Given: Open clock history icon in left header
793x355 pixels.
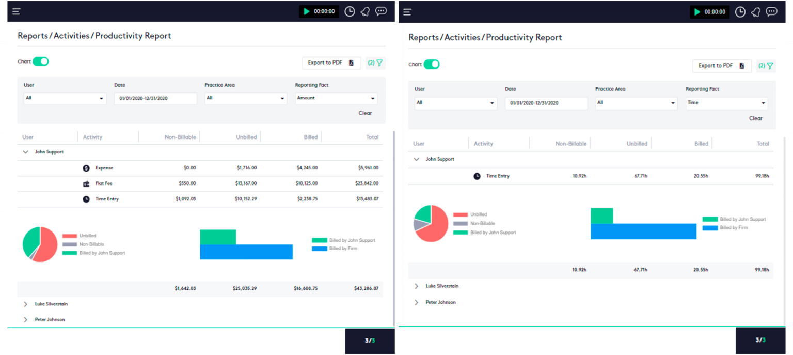Looking at the screenshot, I should click(x=350, y=11).
